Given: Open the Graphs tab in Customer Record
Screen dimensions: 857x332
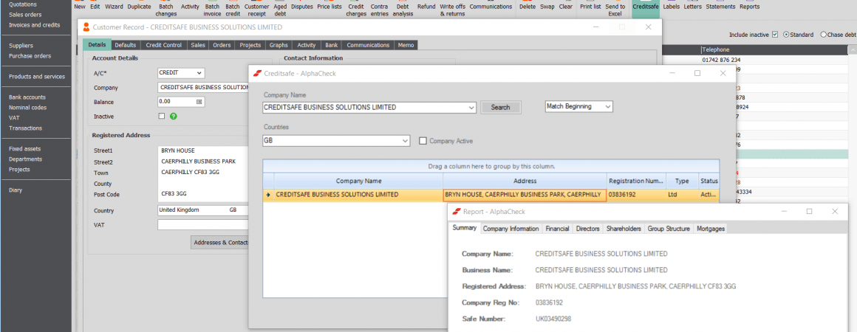Looking at the screenshot, I should 279,45.
